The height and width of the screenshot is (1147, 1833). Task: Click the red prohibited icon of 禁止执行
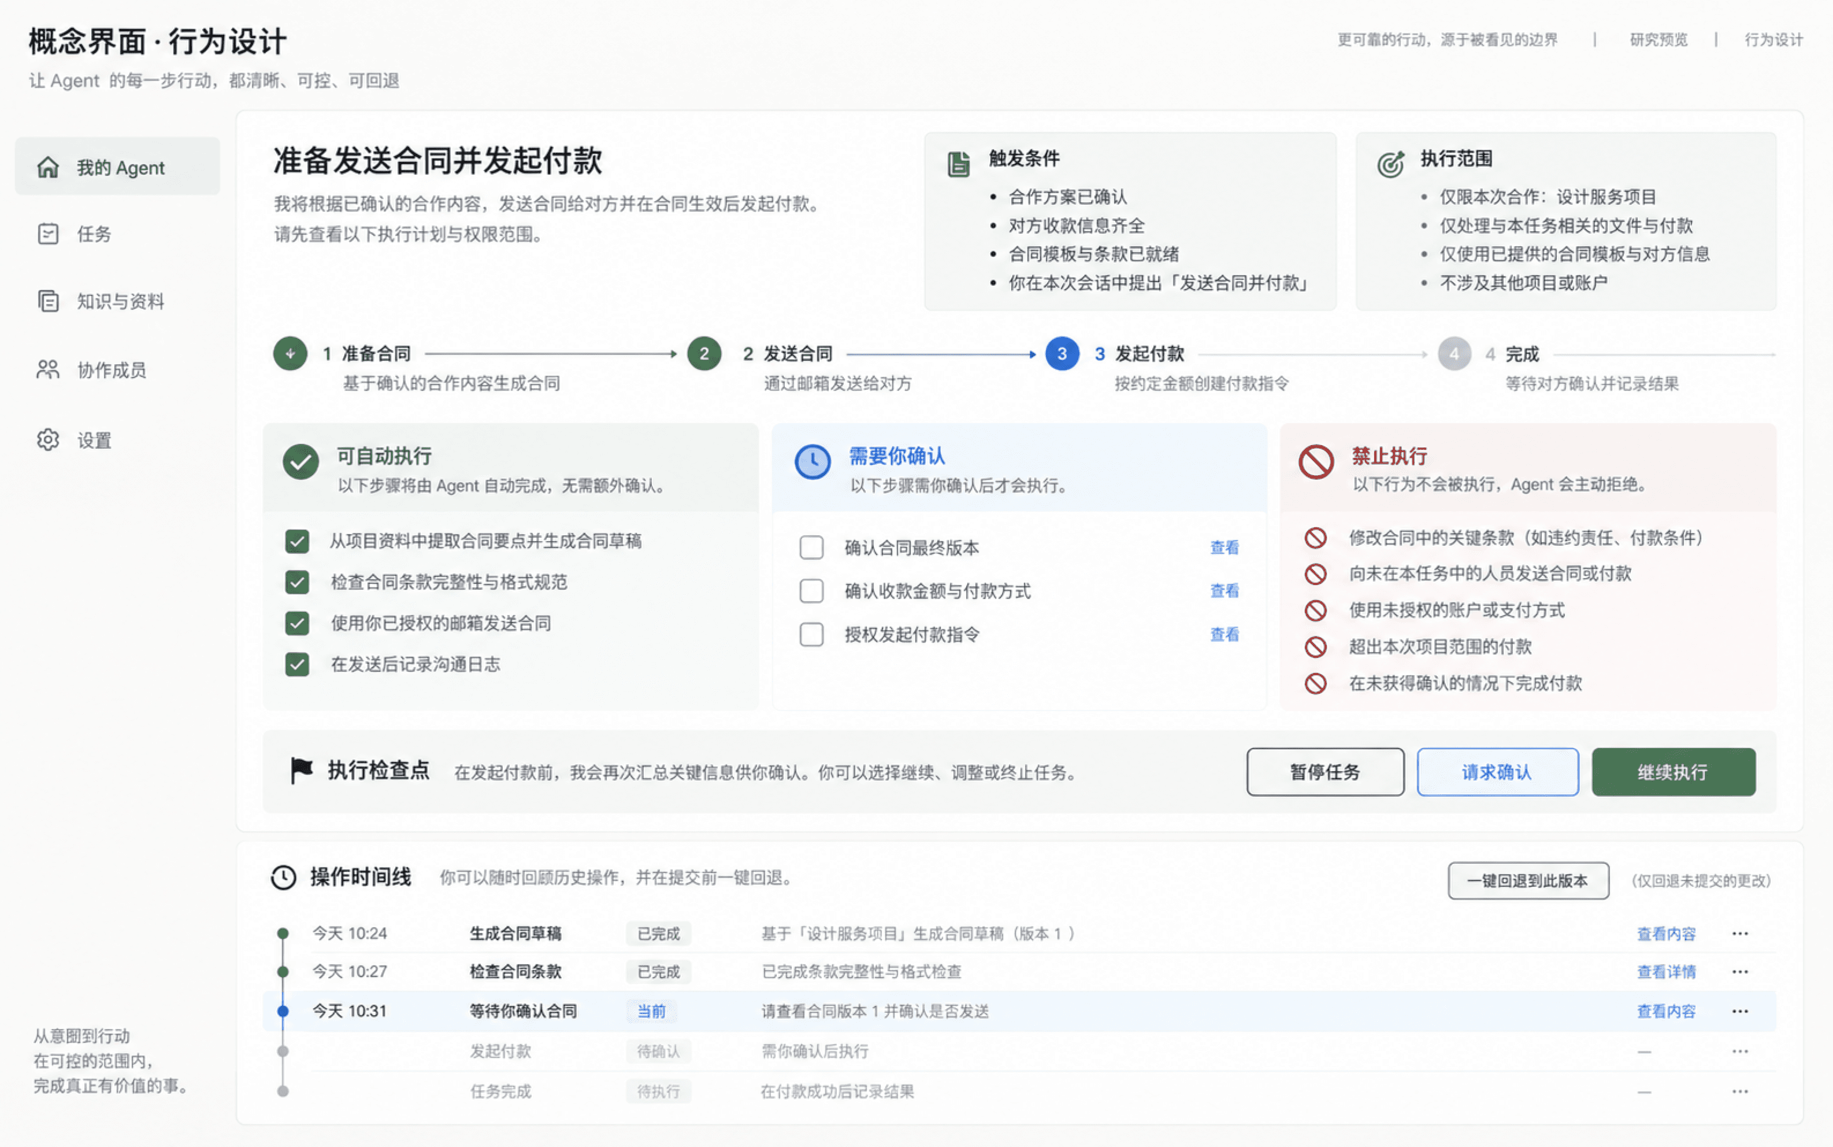click(1316, 462)
